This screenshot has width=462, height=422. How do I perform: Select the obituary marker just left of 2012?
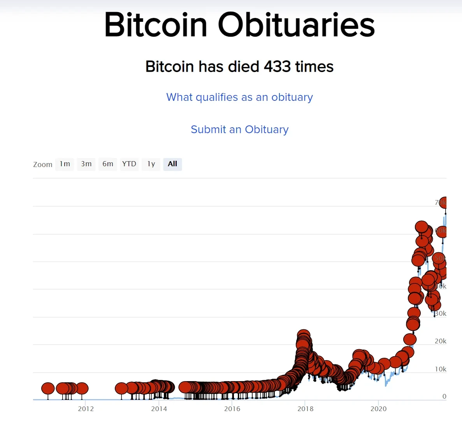[x=82, y=388]
